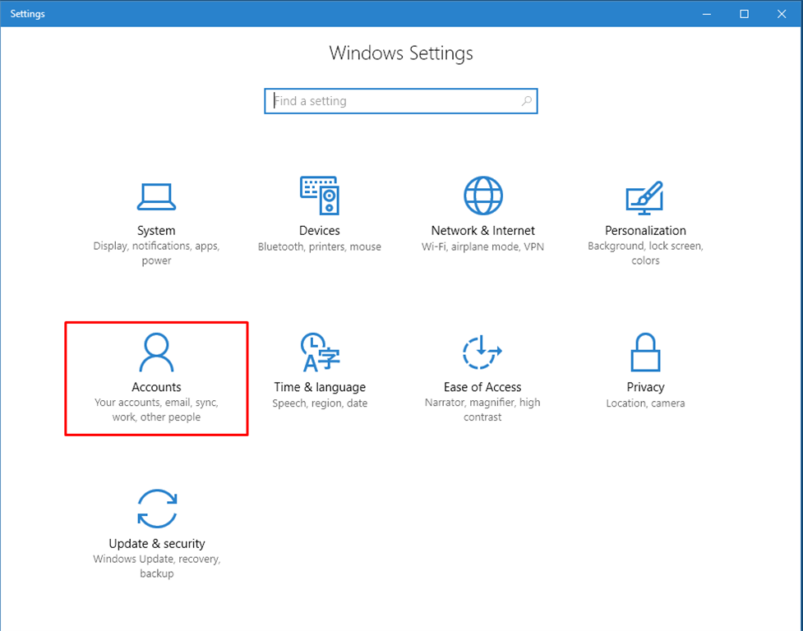Open the Time & language icon
This screenshot has width=803, height=631.
[x=320, y=352]
